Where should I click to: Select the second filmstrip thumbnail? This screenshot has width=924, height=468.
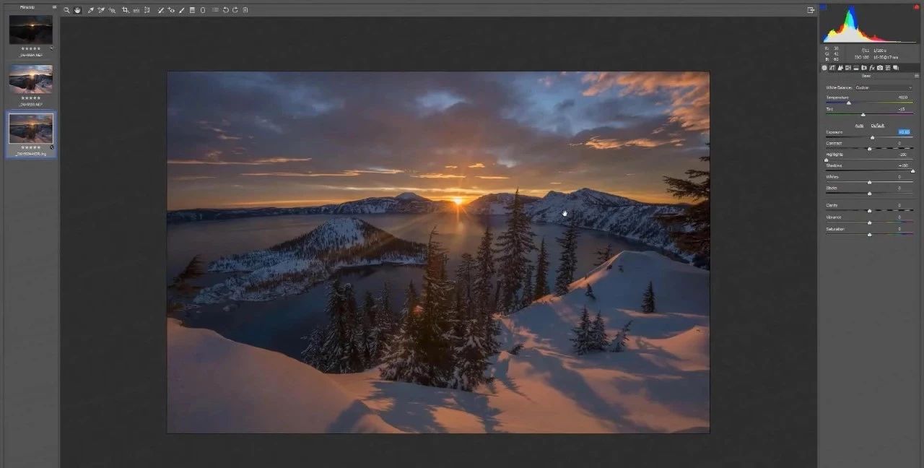tap(30, 79)
